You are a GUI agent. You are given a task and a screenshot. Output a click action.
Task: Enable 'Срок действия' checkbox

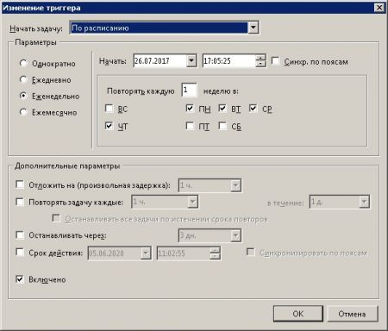coord(20,253)
